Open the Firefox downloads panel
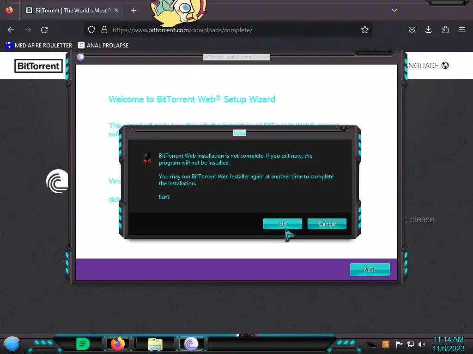The width and height of the screenshot is (473, 354). pos(428,29)
